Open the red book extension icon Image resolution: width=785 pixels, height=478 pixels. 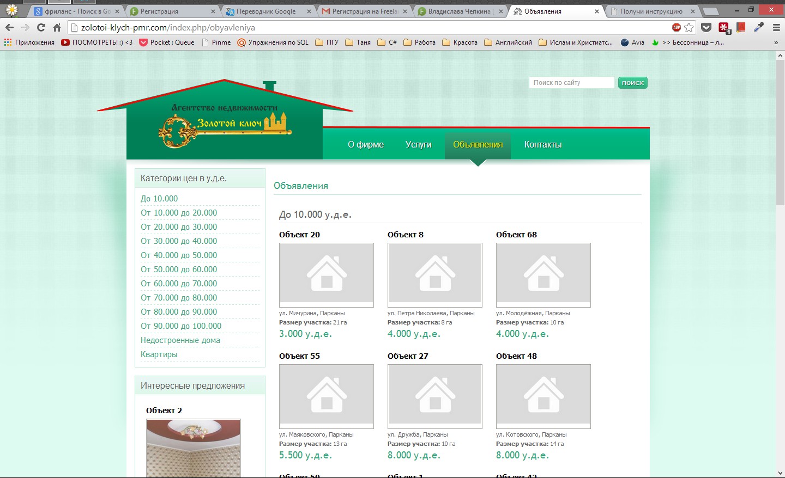pyautogui.click(x=741, y=27)
